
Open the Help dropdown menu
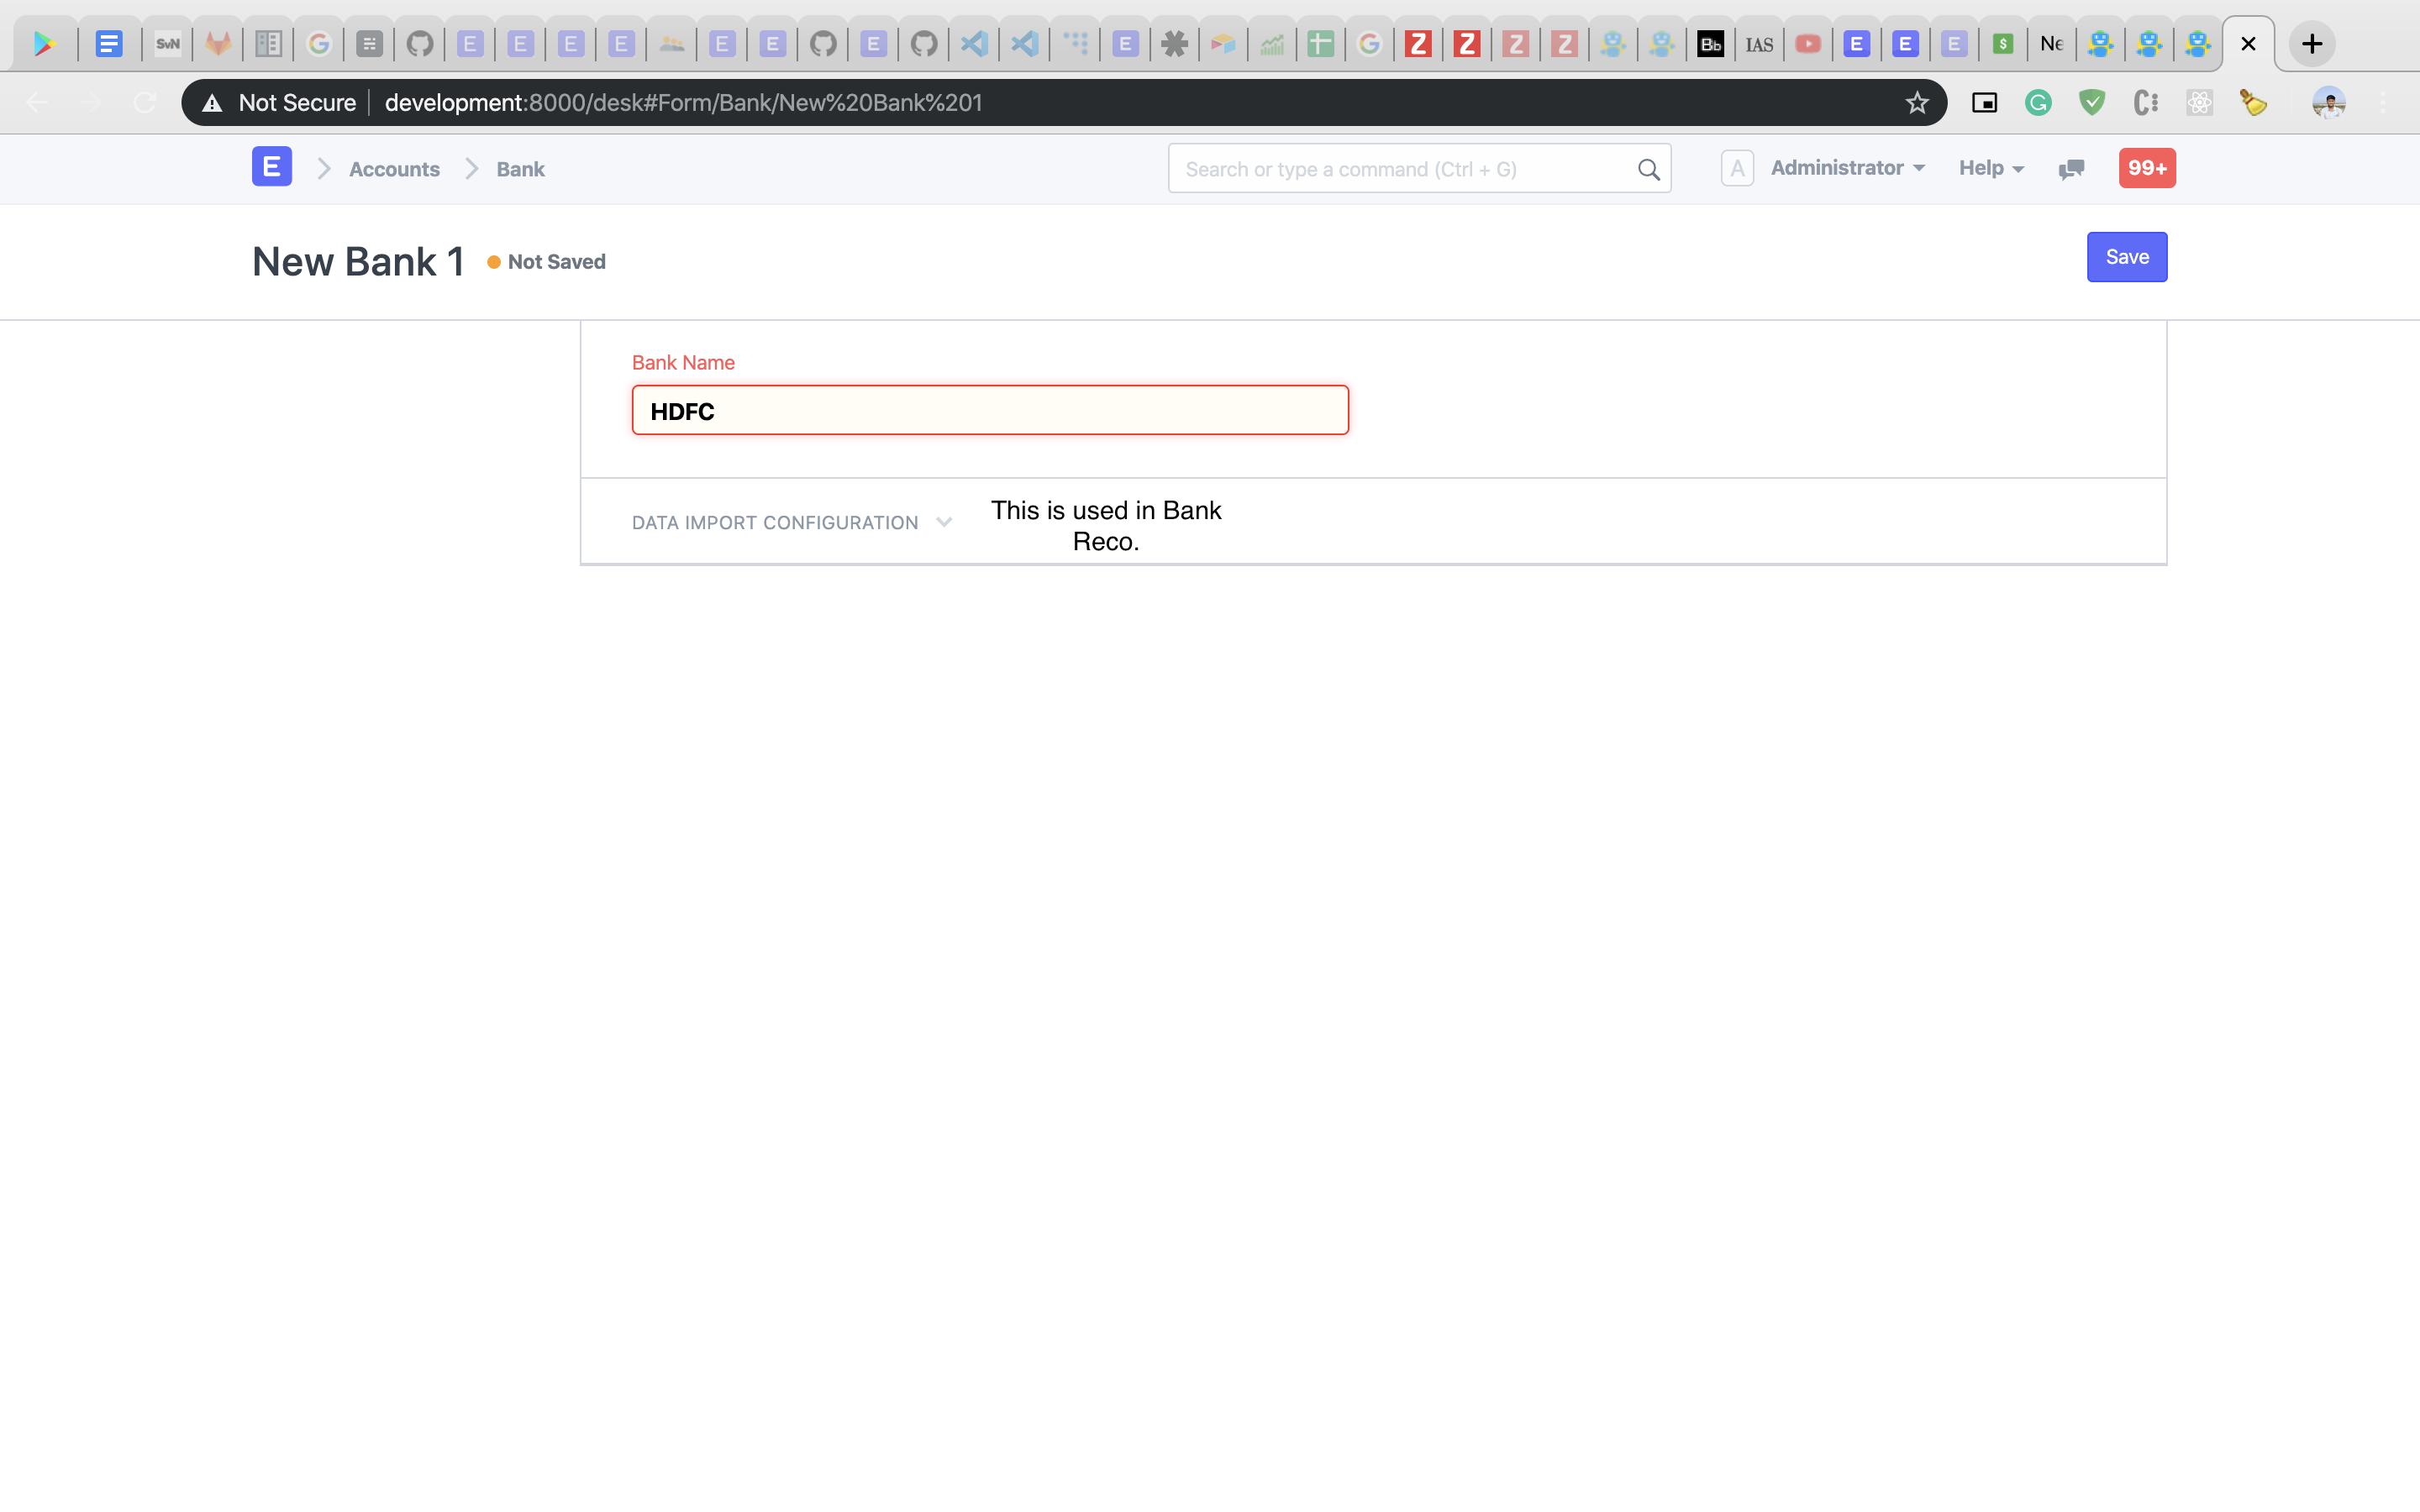click(x=1991, y=168)
